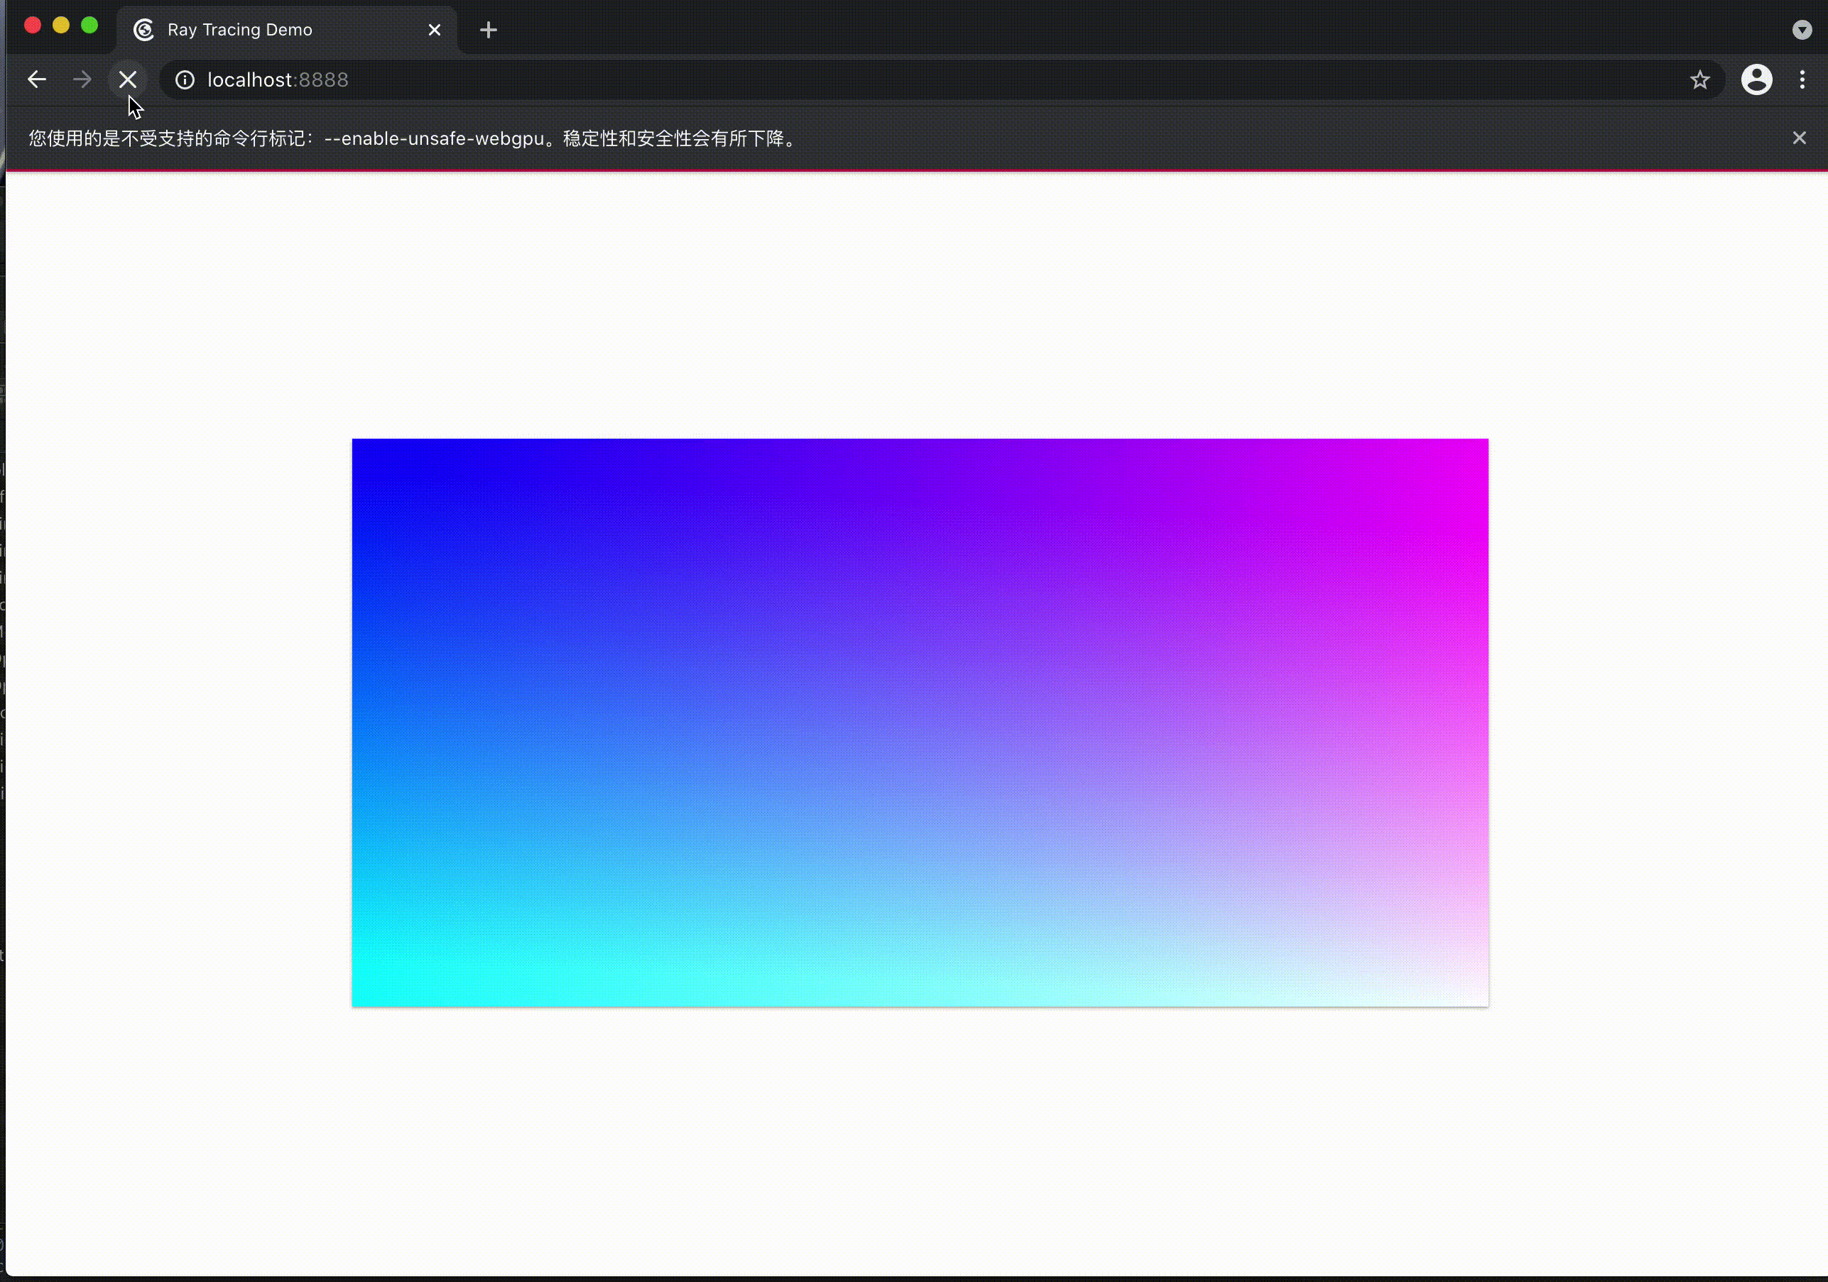View site information for localhost
The height and width of the screenshot is (1282, 1828).
(185, 80)
